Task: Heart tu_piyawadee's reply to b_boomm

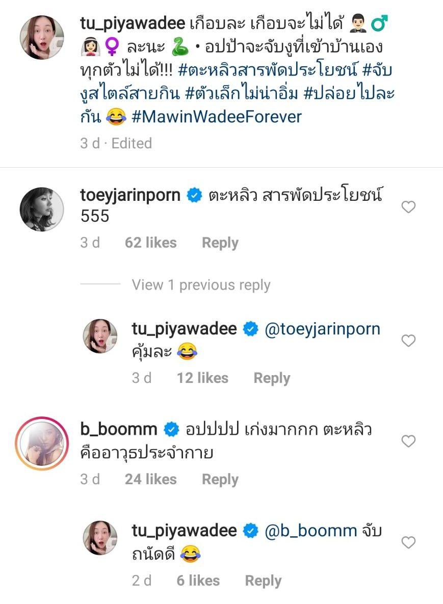Action: click(x=408, y=542)
